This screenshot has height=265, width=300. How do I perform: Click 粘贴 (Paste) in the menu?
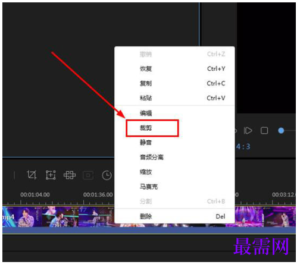point(174,98)
